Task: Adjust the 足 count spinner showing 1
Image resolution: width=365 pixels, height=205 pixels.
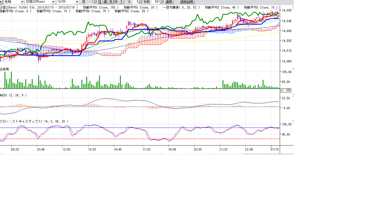Action: [94, 2]
